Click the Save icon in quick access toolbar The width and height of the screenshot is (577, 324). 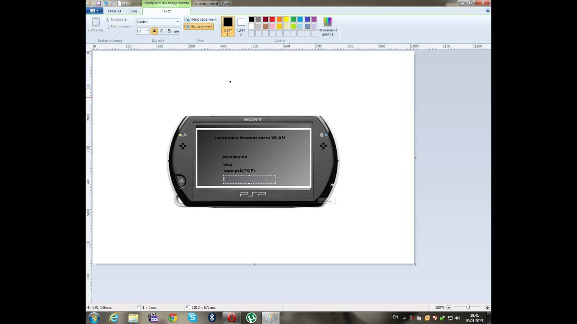tap(99, 3)
